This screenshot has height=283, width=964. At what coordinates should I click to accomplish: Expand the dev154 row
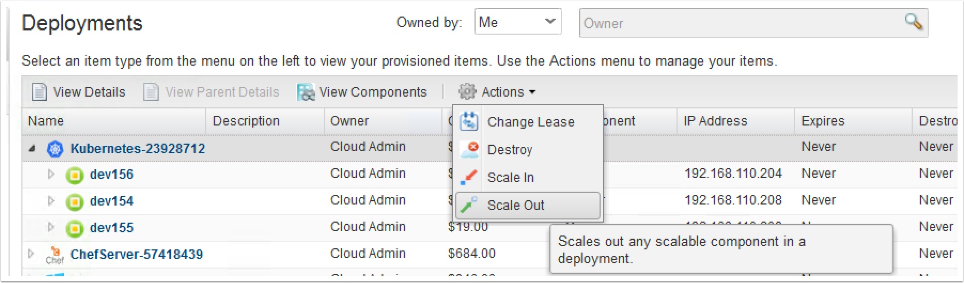point(51,201)
